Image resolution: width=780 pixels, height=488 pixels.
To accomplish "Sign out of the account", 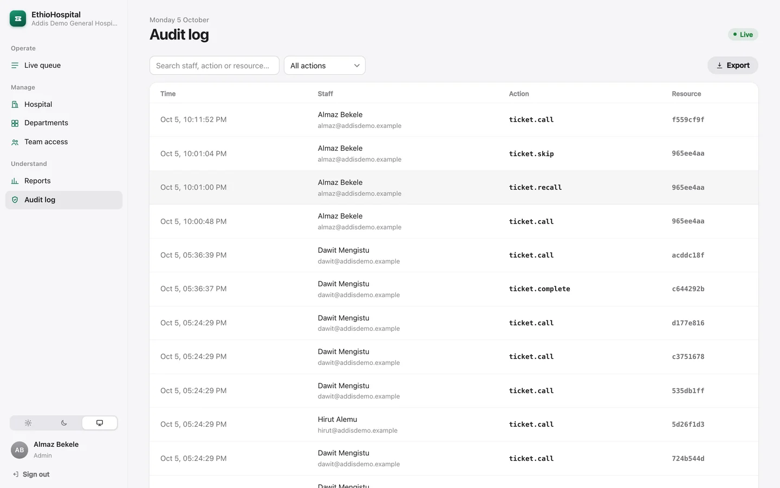I will tap(31, 474).
